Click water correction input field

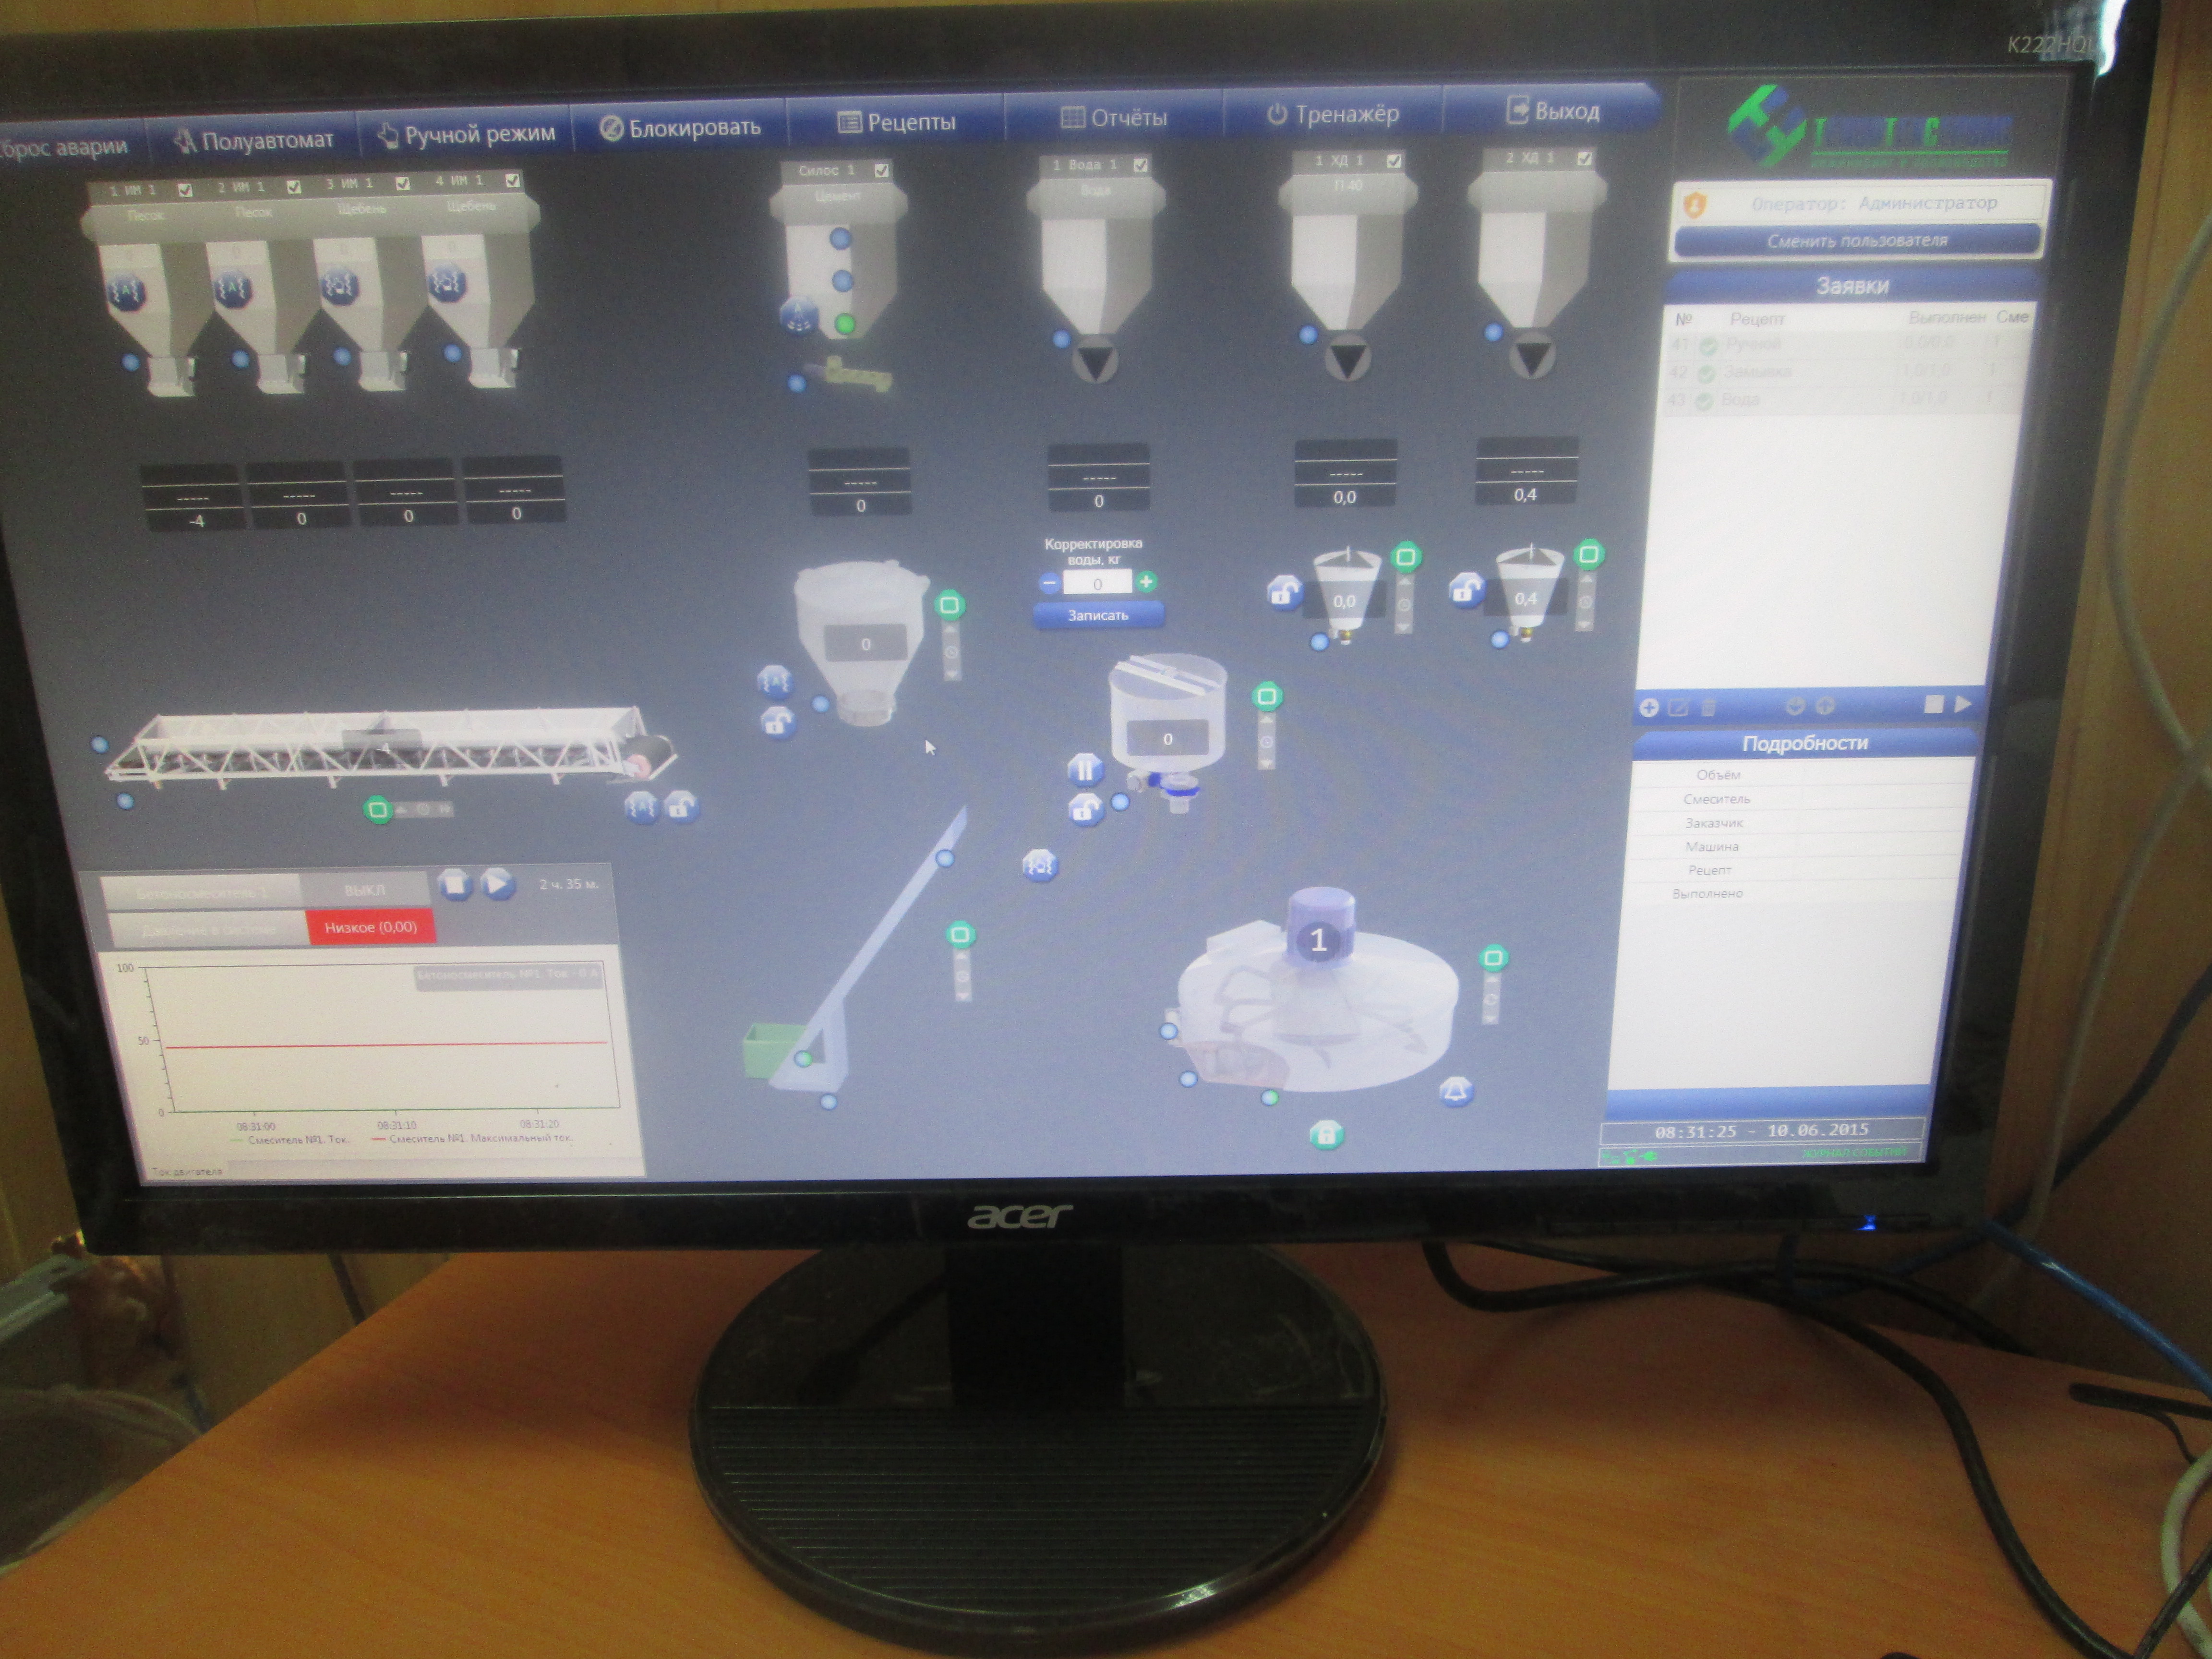click(1097, 583)
